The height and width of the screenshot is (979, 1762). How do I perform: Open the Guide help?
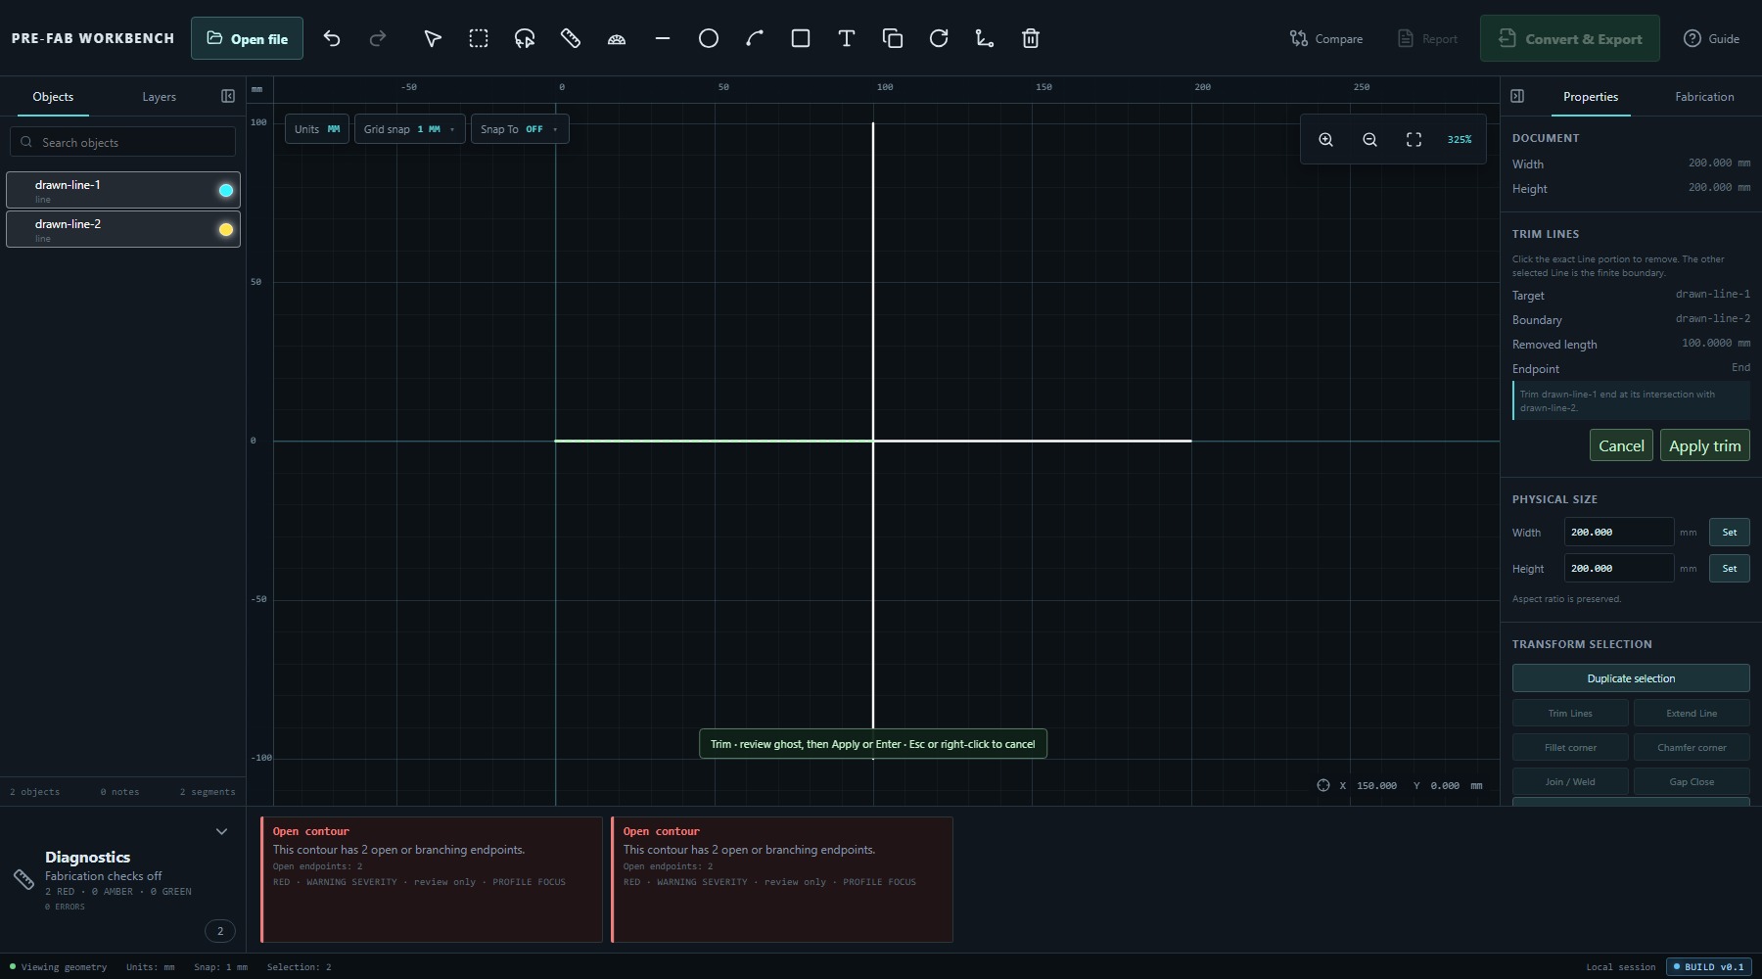coord(1711,38)
